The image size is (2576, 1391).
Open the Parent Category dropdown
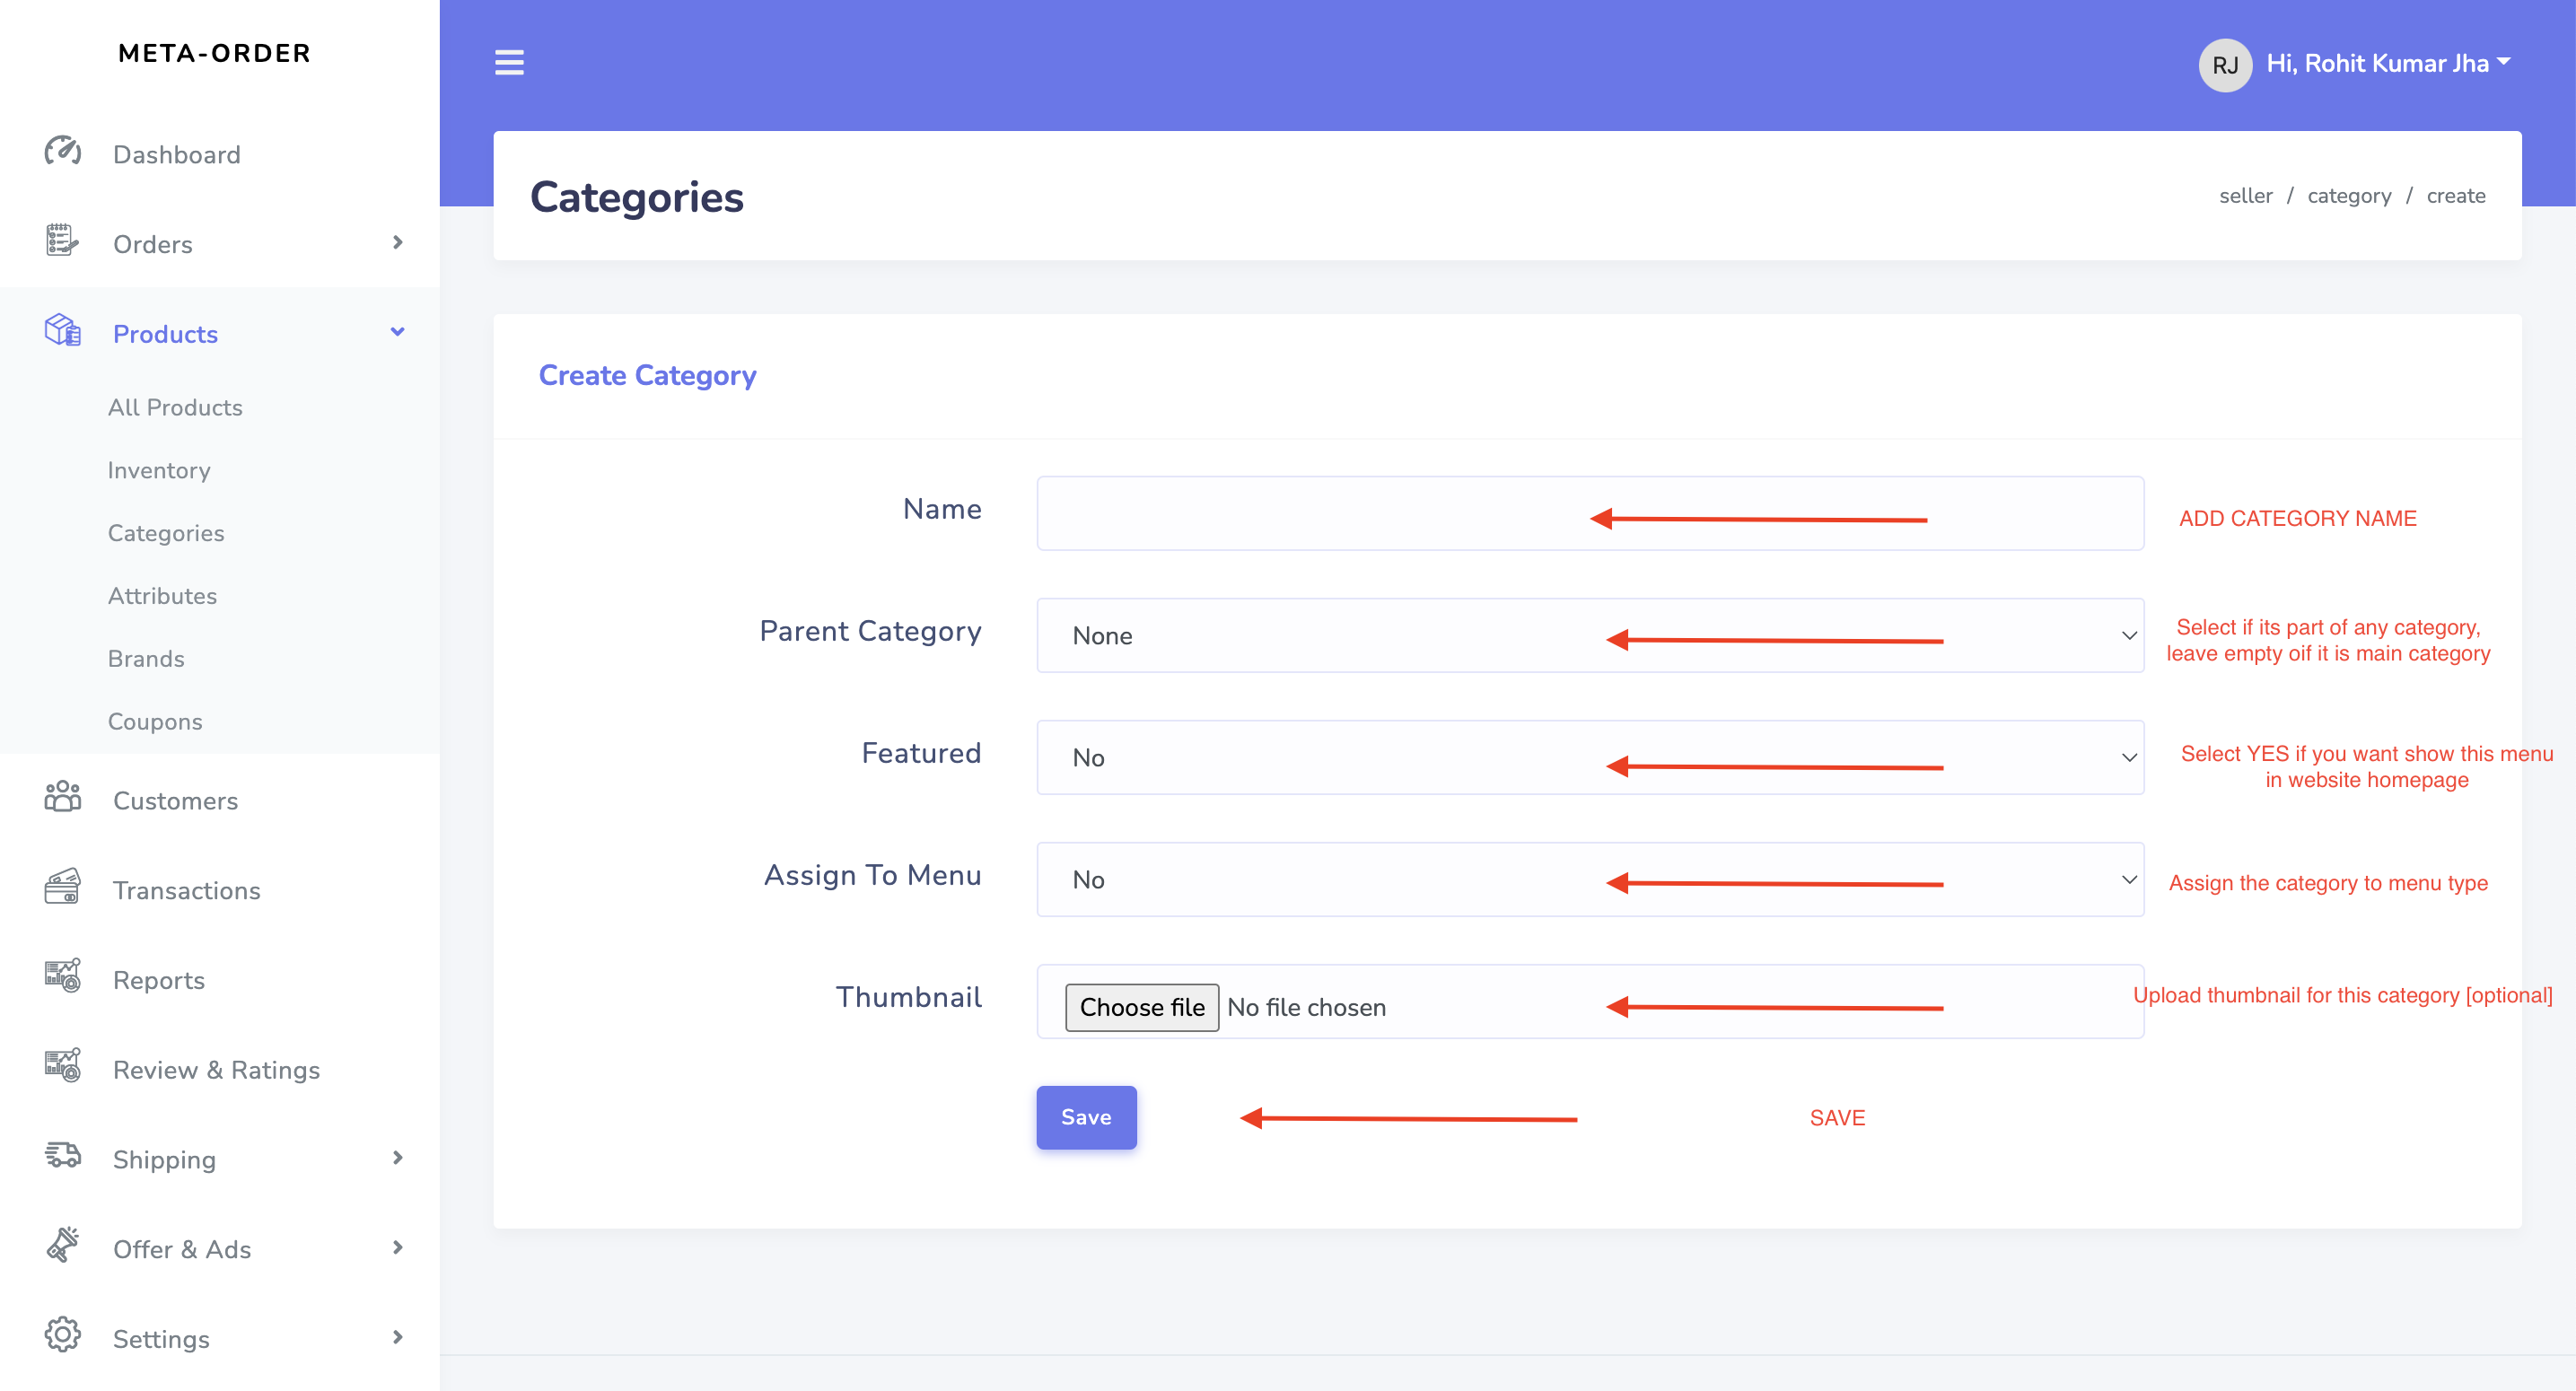point(1589,636)
